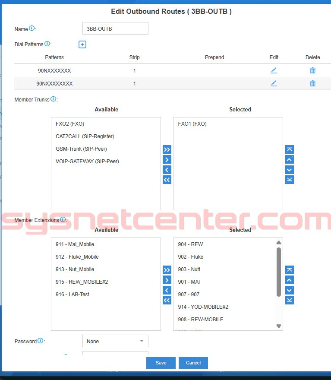
Task: Click the Save button
Action: pyautogui.click(x=161, y=363)
